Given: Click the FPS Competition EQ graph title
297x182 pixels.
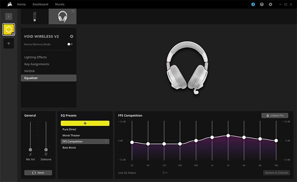Looking at the screenshot, I should click(130, 116).
